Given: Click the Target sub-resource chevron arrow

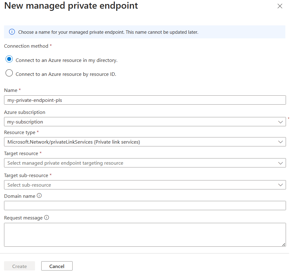Looking at the screenshot, I should pos(280,185).
